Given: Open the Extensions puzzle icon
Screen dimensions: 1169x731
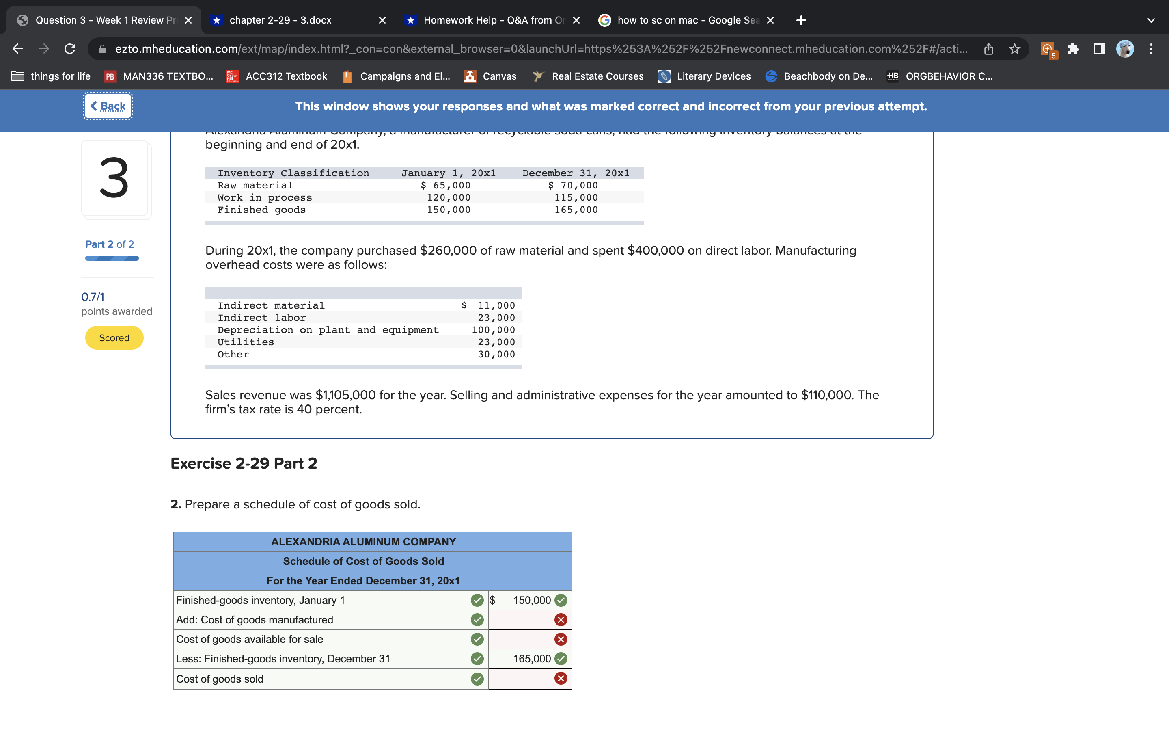Looking at the screenshot, I should [x=1073, y=49].
